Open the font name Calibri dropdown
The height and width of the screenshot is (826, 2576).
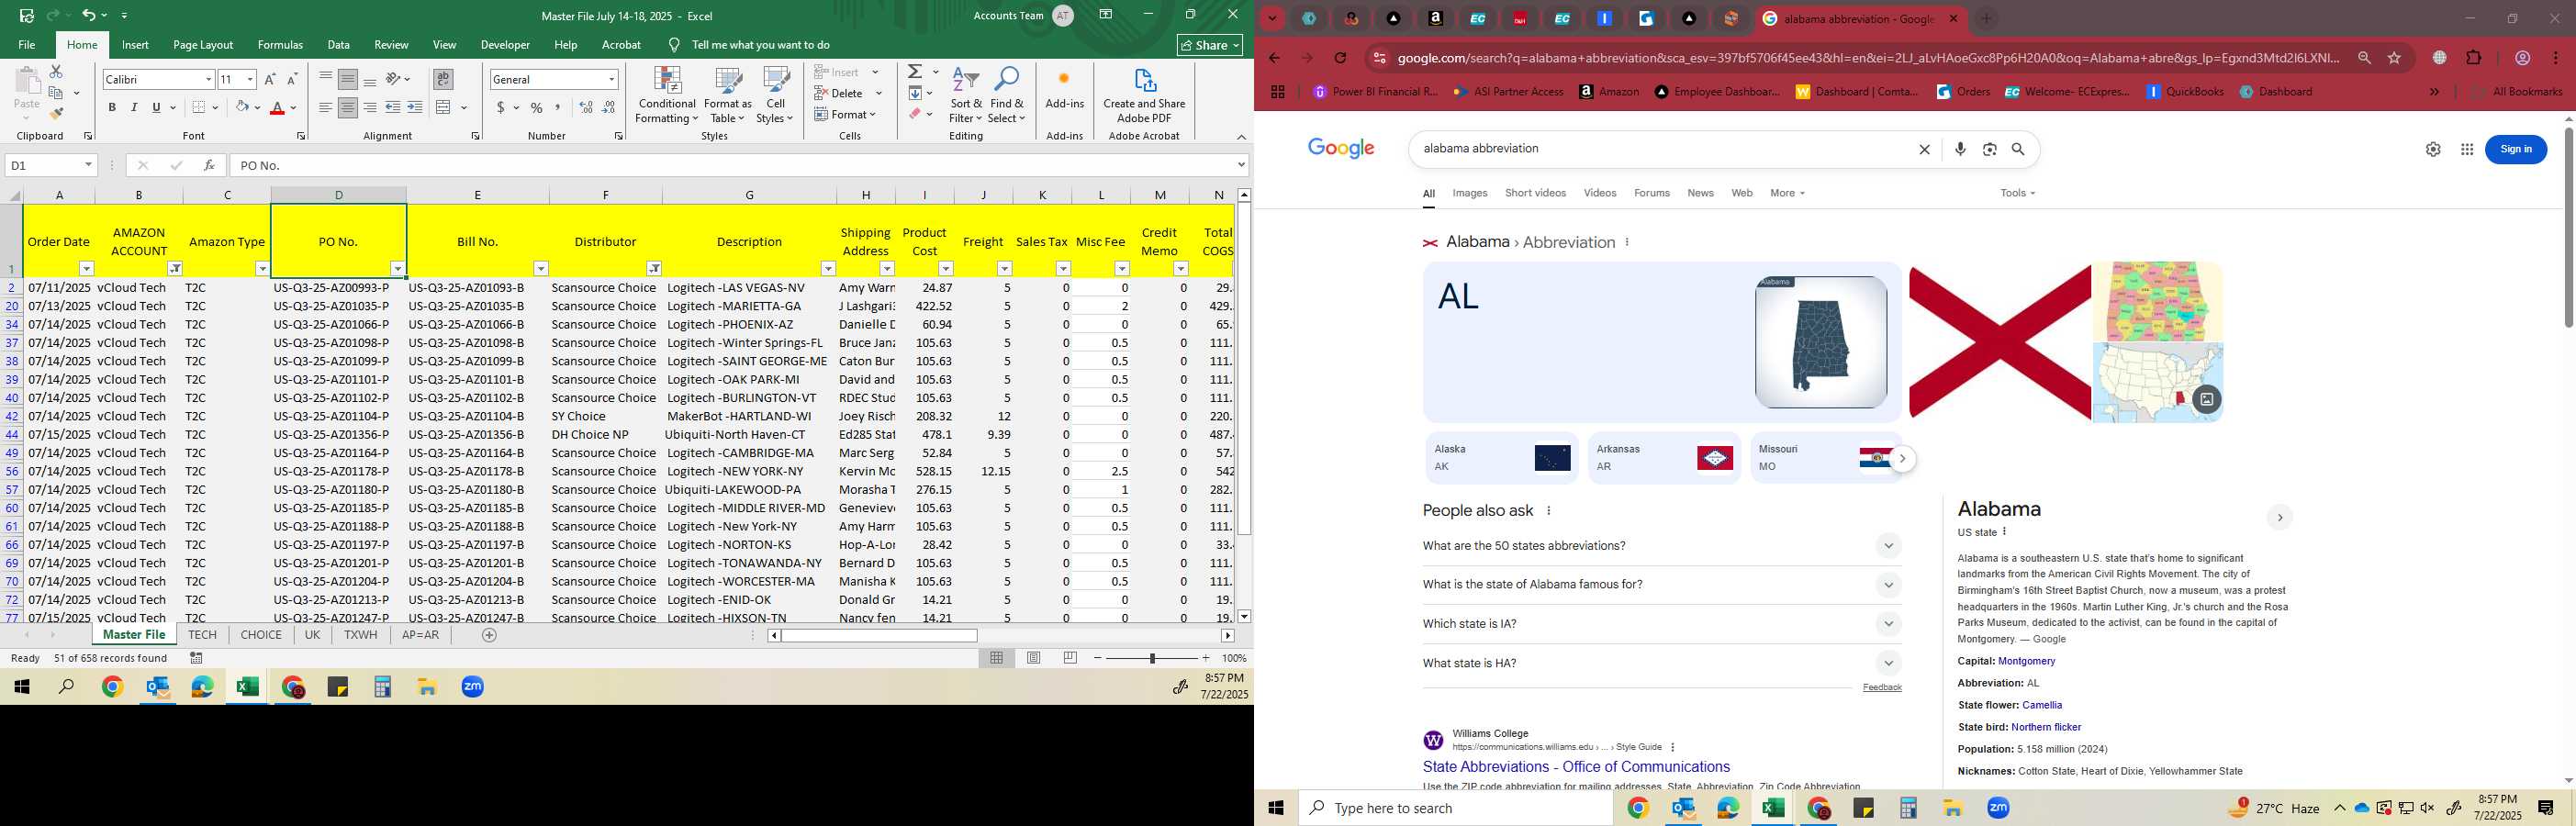pyautogui.click(x=208, y=79)
